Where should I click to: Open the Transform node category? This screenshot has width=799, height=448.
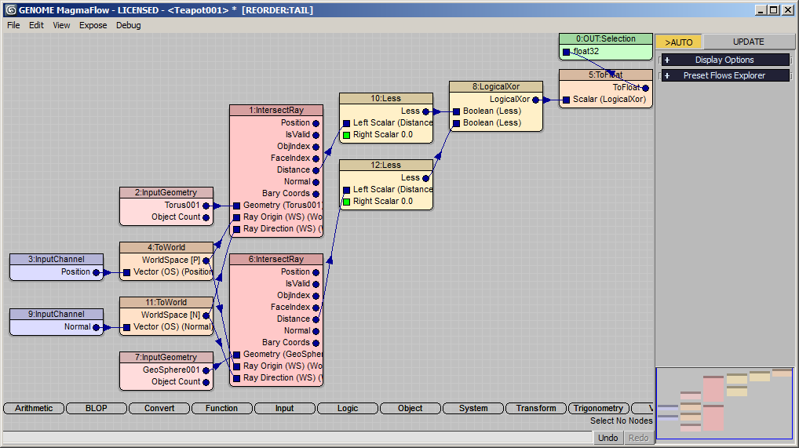click(x=536, y=408)
